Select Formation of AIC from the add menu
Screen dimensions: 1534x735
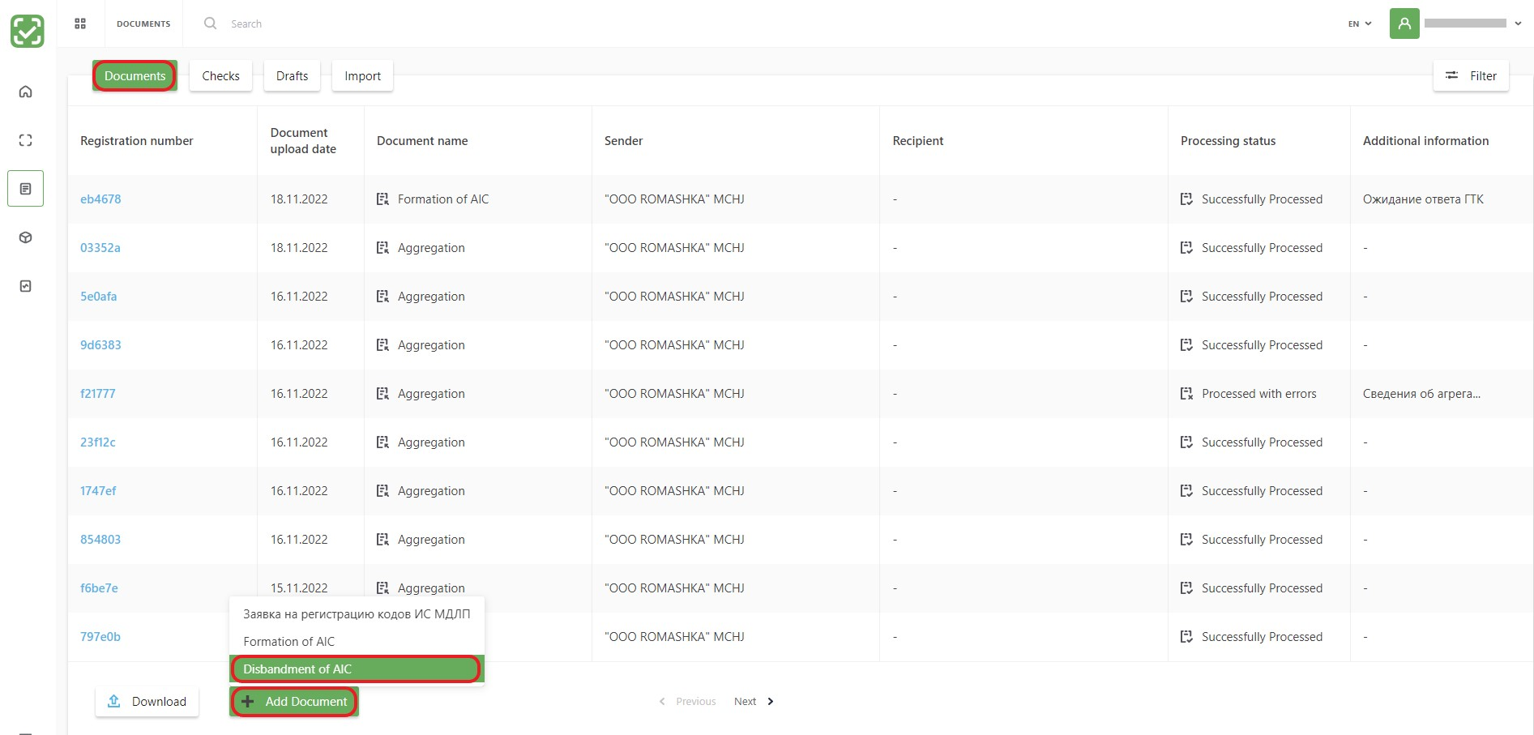click(x=357, y=642)
